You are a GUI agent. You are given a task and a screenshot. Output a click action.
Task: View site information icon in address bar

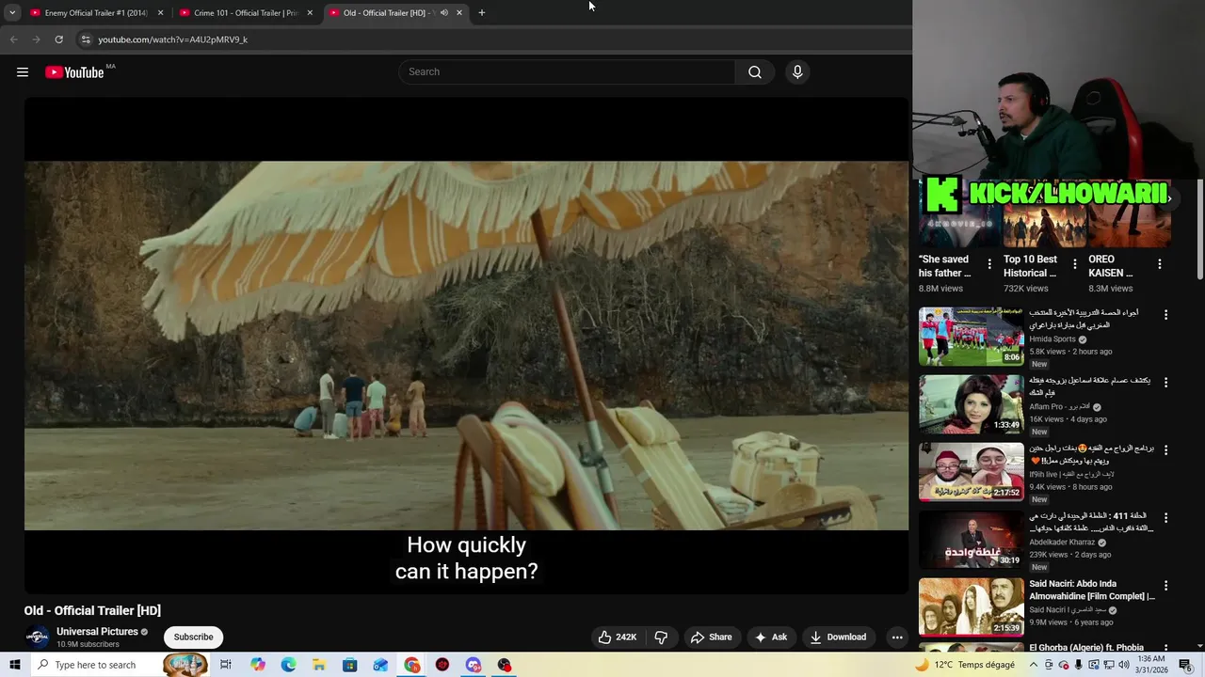tap(85, 39)
